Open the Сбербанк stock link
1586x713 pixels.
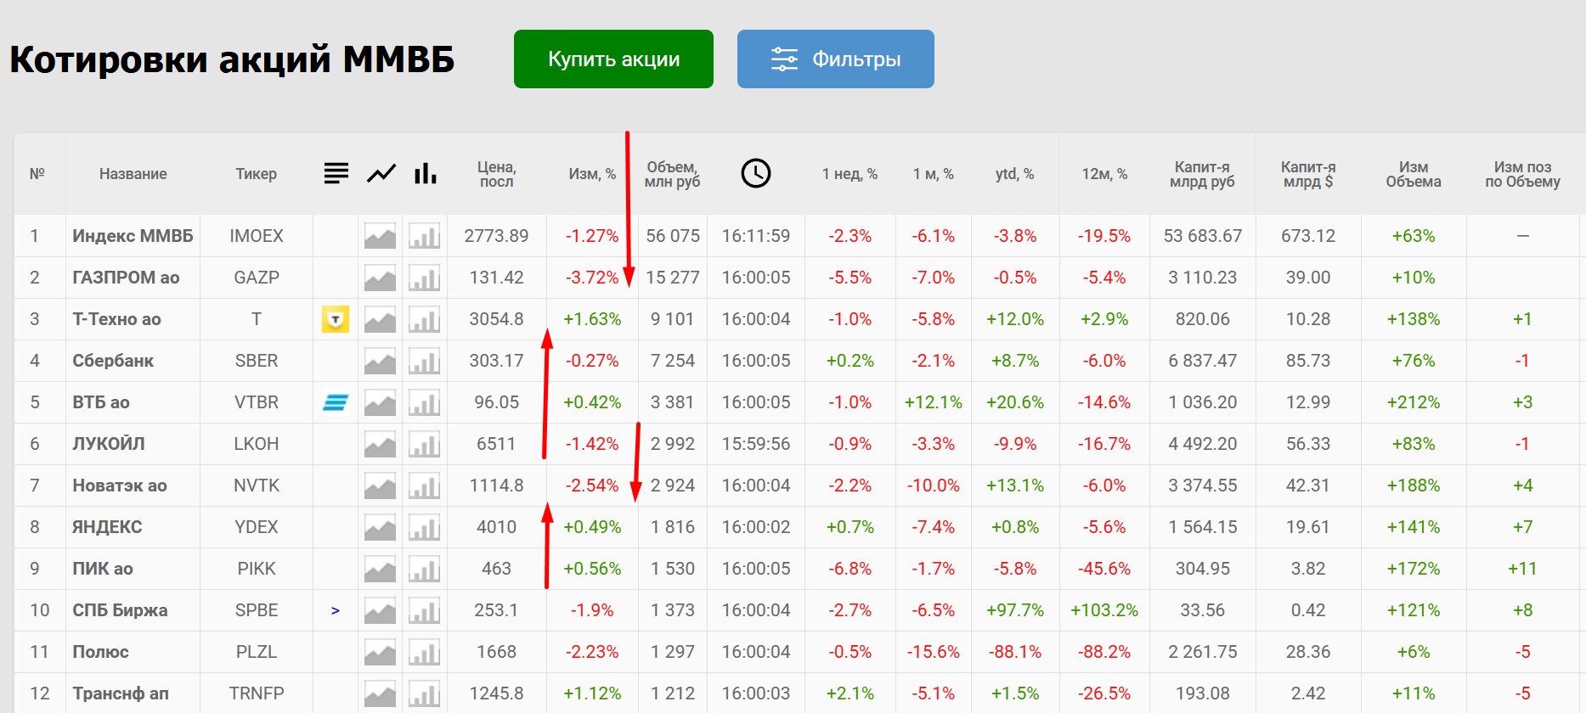(113, 361)
